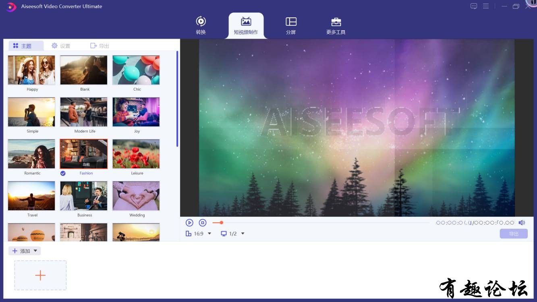This screenshot has width=537, height=302.
Task: Click the video preview area
Action: click(357, 128)
